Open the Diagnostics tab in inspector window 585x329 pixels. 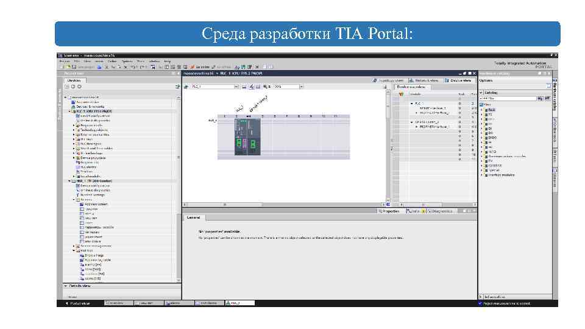pos(440,211)
